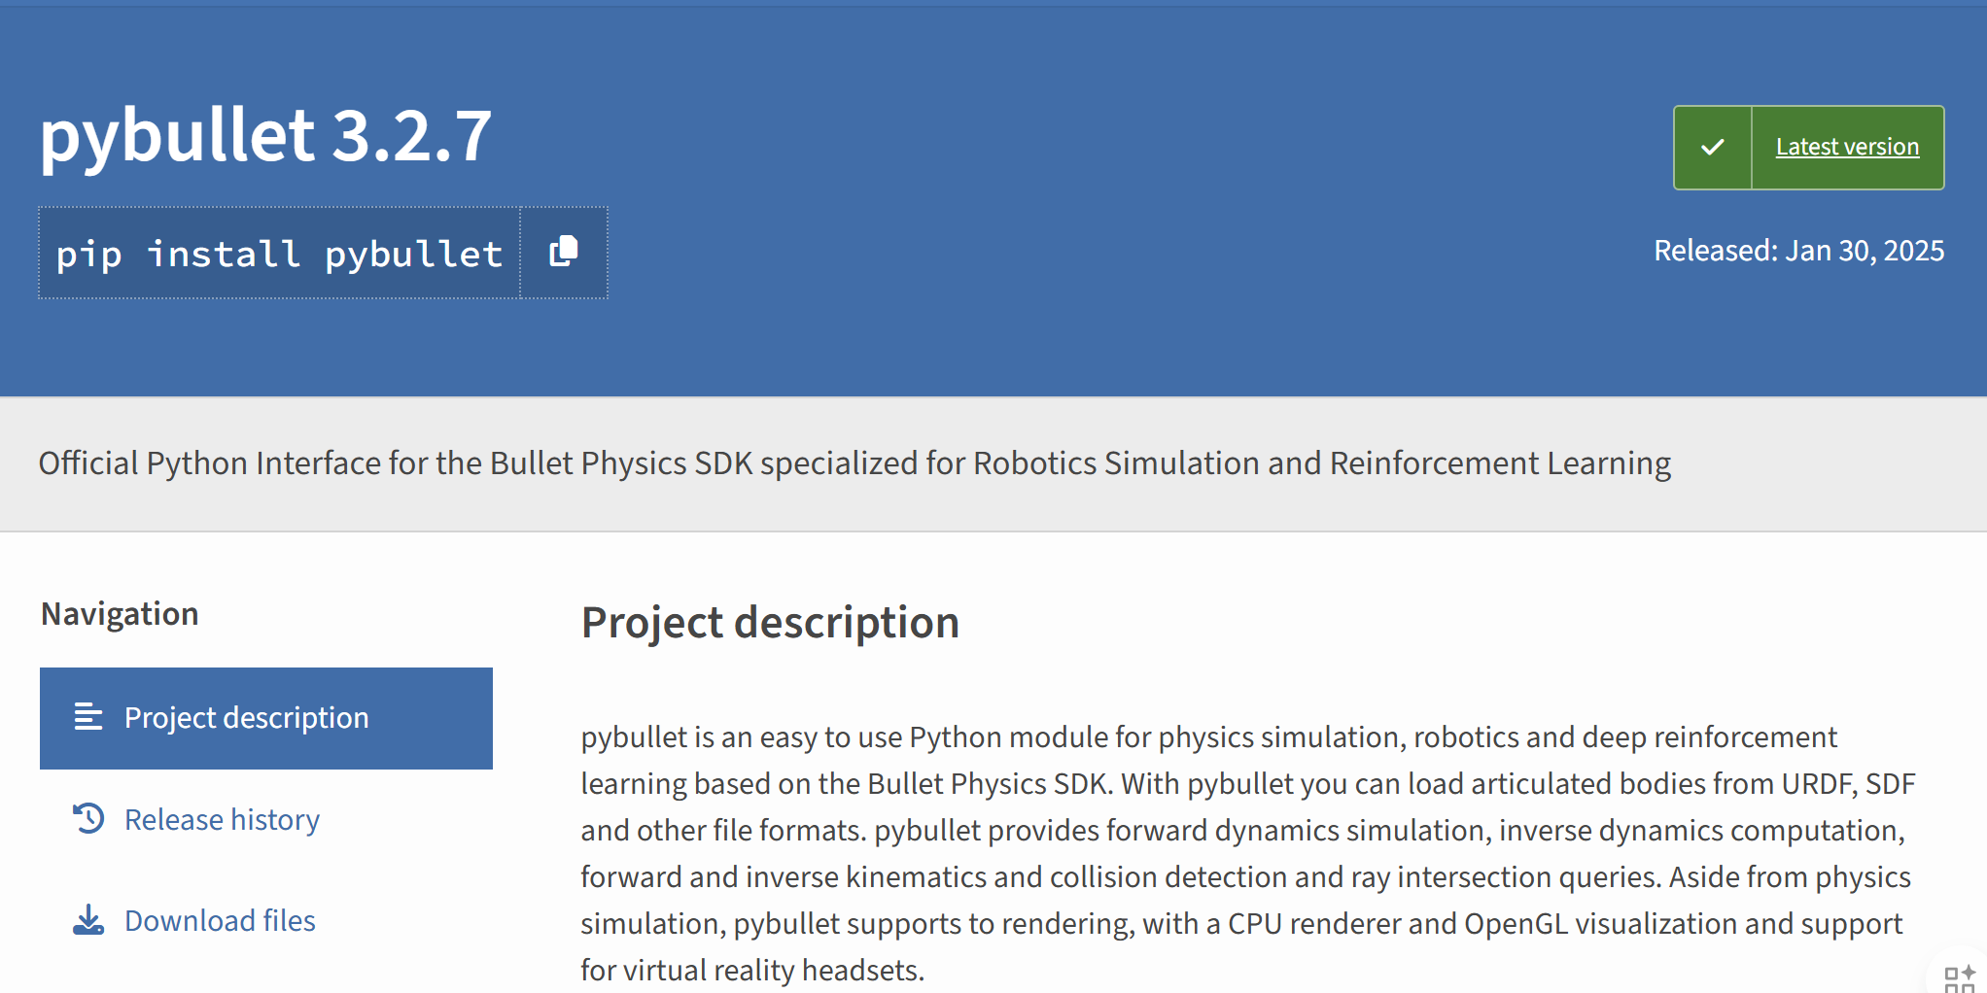Click the Released Jan 30, 2025 date
This screenshot has height=993, width=1987.
click(1799, 251)
